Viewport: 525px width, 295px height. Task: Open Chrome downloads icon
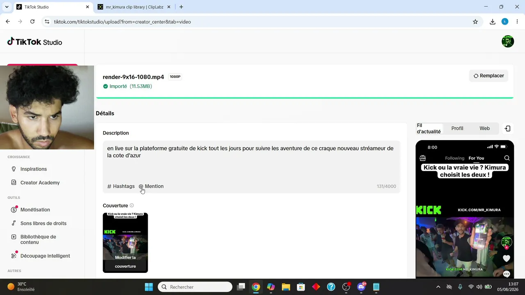(x=493, y=22)
